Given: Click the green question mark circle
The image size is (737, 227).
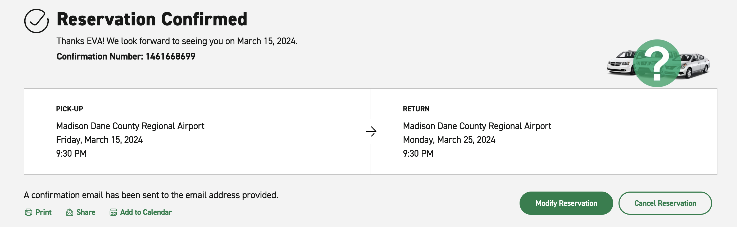Looking at the screenshot, I should pos(657,63).
